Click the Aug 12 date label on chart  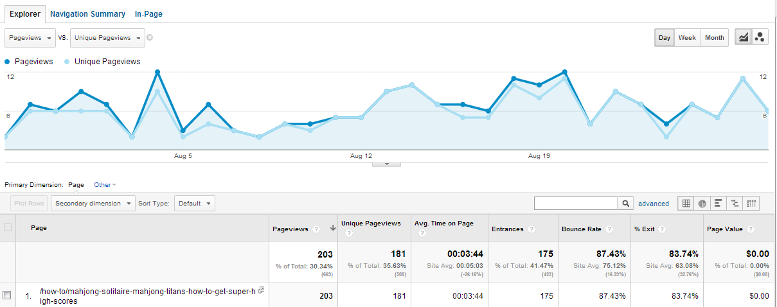(361, 156)
